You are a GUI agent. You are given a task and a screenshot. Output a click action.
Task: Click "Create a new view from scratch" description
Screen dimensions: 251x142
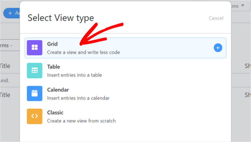pyautogui.click(x=81, y=121)
